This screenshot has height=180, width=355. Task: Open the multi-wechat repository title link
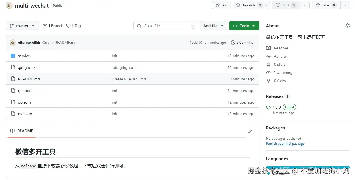[x=32, y=6]
